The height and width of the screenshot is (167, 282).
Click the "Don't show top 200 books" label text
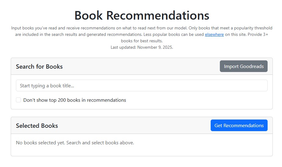click(74, 100)
